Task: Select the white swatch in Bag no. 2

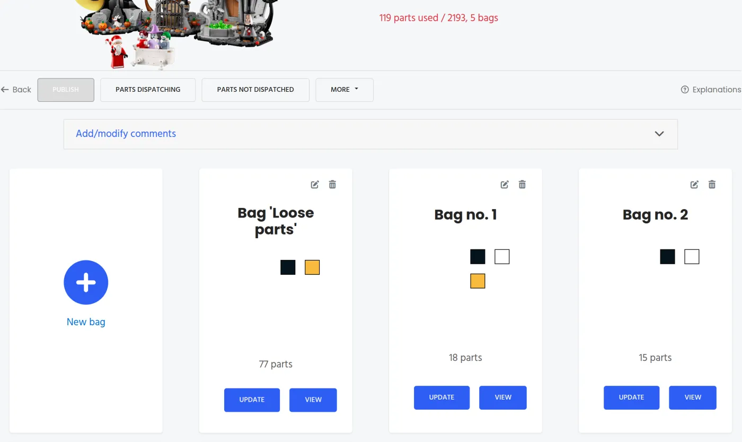Action: pyautogui.click(x=692, y=257)
